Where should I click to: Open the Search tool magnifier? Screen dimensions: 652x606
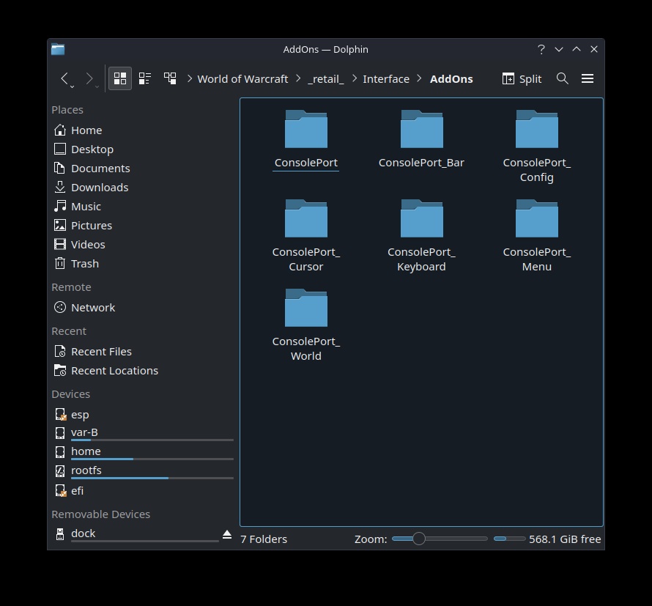[562, 78]
